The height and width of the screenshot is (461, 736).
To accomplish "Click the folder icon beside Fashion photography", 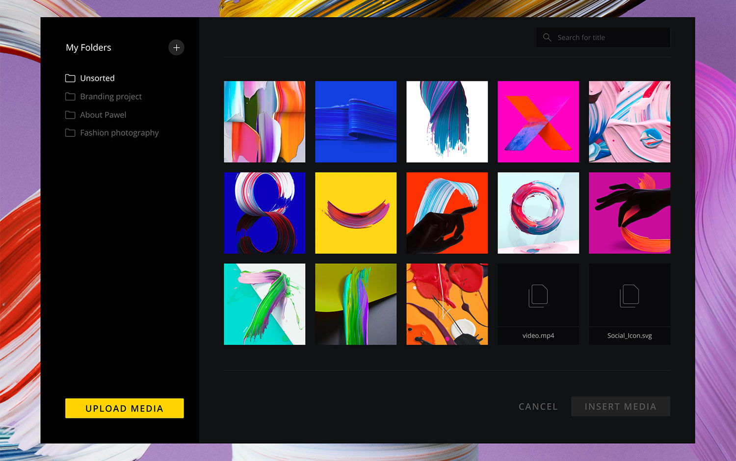I will pyautogui.click(x=70, y=132).
